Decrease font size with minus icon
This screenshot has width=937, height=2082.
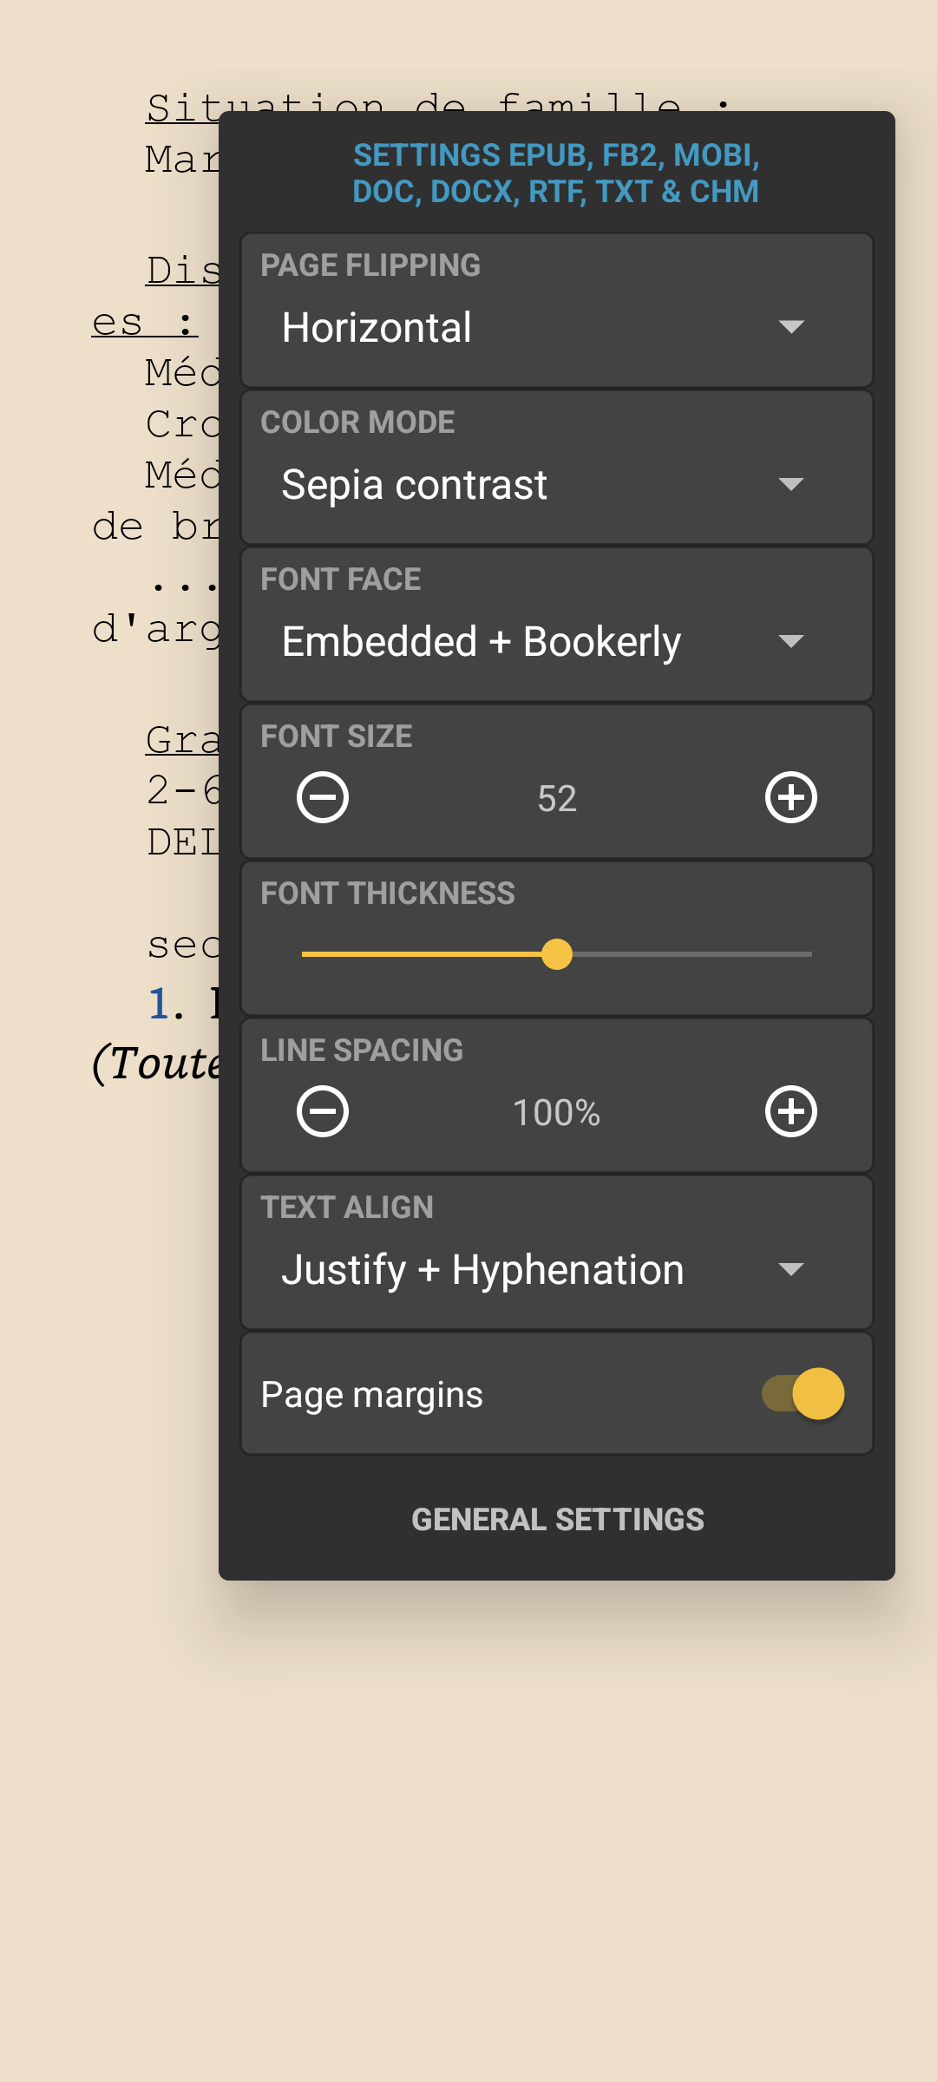point(323,797)
